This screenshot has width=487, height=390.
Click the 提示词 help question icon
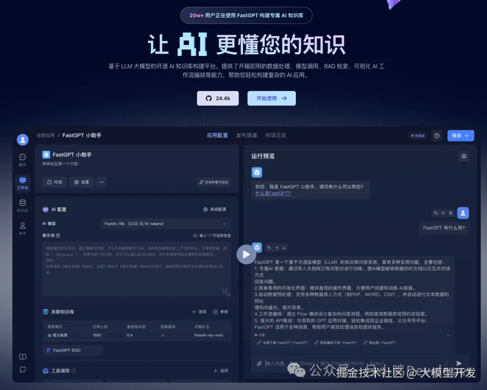click(x=58, y=236)
